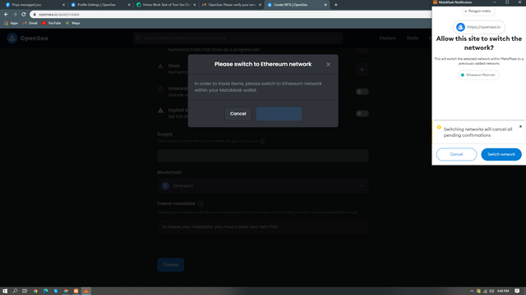Open the YouTube bookmark
This screenshot has width=526, height=295.
(x=51, y=23)
